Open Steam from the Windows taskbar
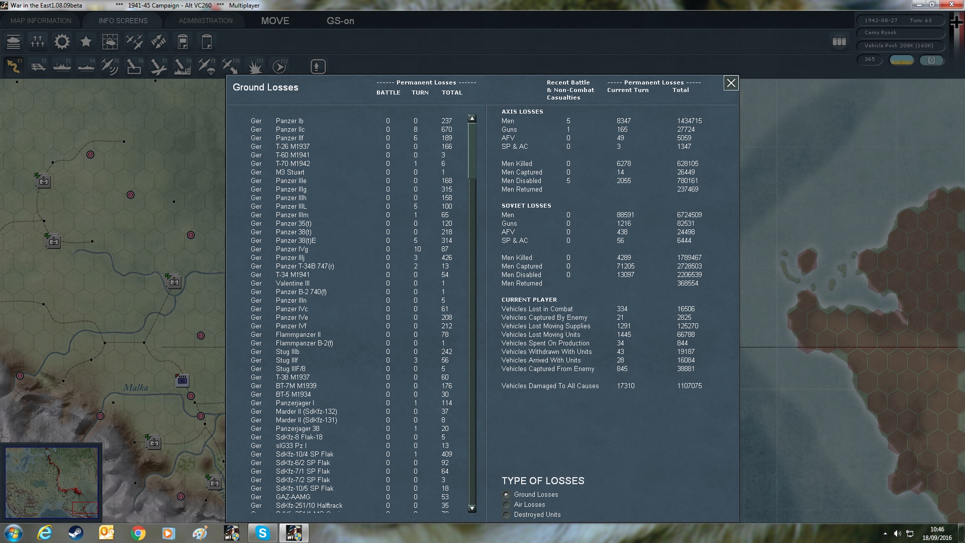 click(76, 533)
